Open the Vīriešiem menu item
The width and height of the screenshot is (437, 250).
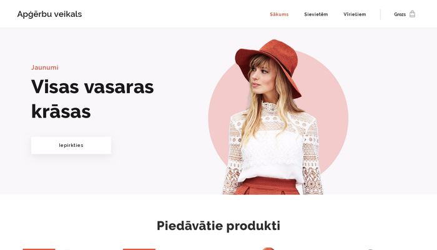[355, 14]
